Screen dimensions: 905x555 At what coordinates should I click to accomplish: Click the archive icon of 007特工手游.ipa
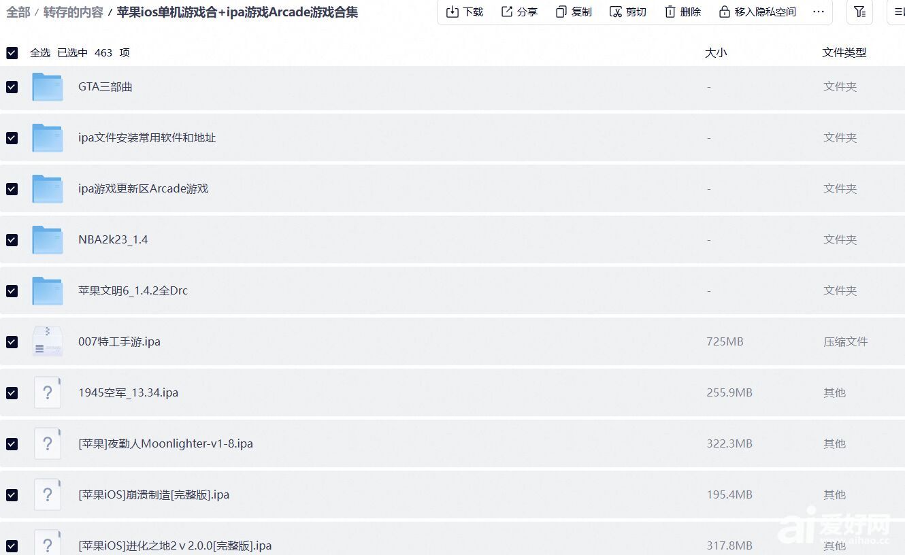point(48,341)
